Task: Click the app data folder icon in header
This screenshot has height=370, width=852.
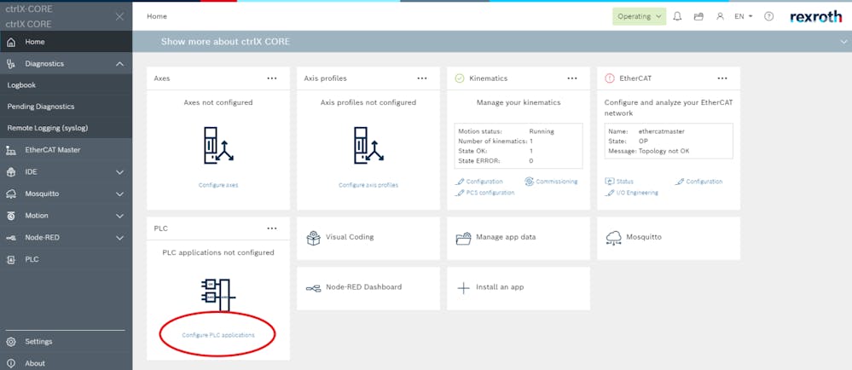Action: point(698,16)
